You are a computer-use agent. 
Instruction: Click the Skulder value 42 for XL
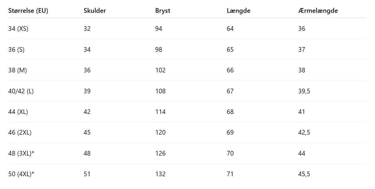coord(87,112)
